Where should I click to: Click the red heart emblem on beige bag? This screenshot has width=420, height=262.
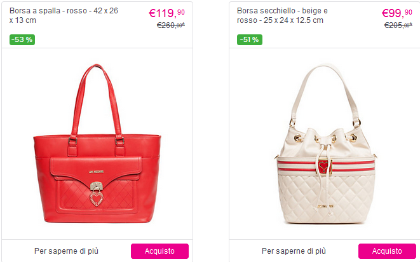click(x=324, y=166)
